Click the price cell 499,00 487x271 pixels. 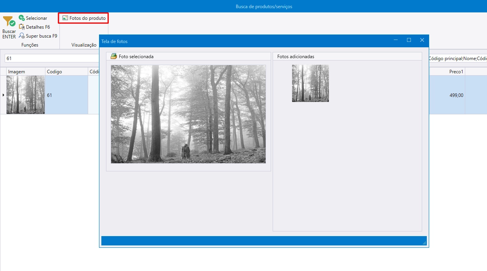(x=447, y=95)
